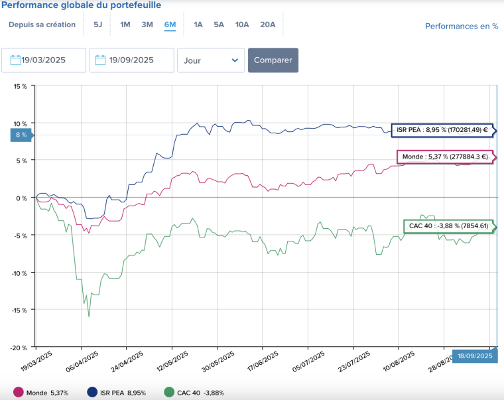Screen dimensions: 504x400
Task: Click the 19/03/2025 start date field
Action: pos(50,60)
